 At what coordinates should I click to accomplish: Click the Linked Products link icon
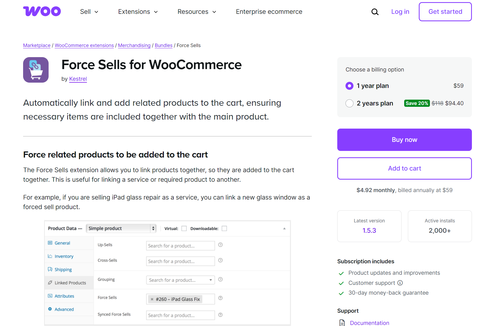[50, 283]
